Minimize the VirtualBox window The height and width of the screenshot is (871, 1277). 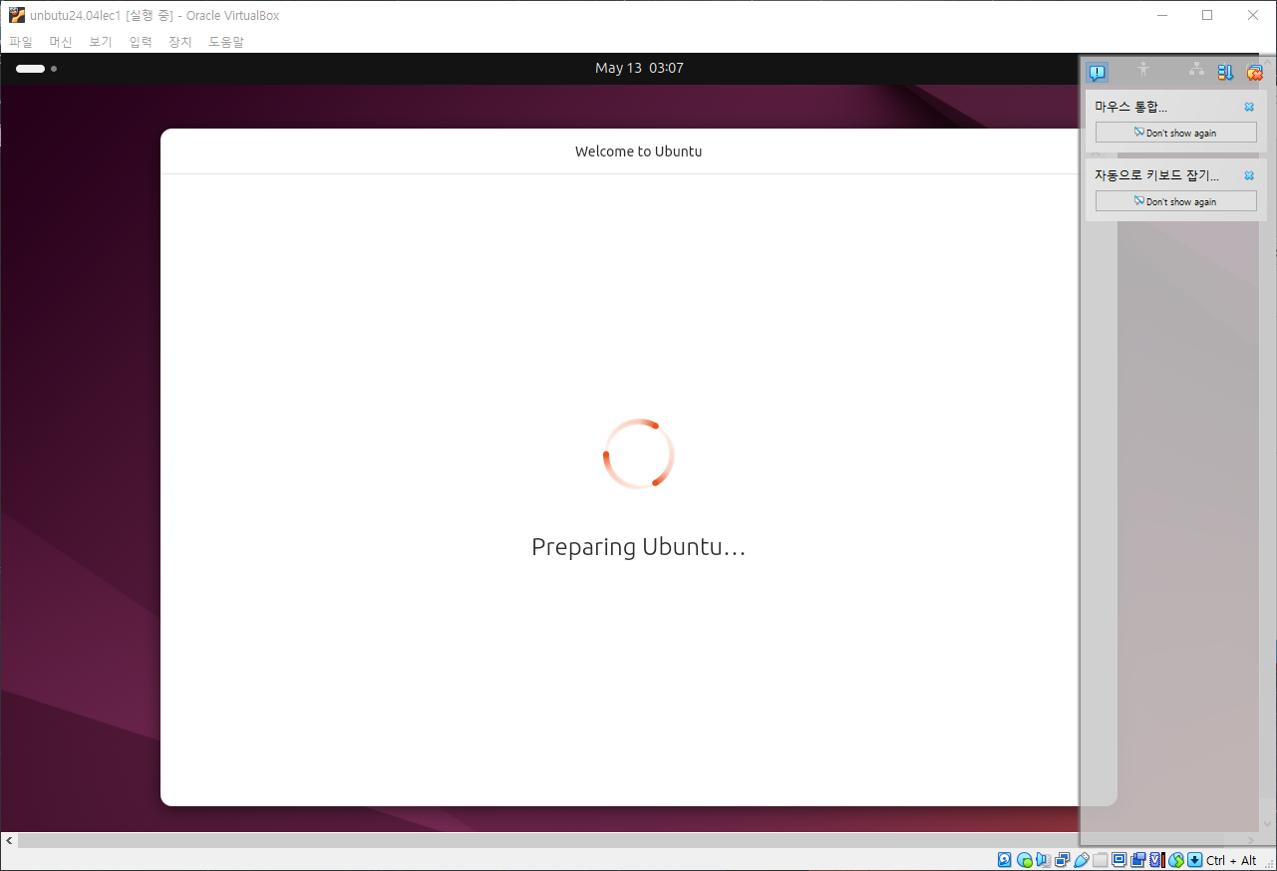[1161, 15]
